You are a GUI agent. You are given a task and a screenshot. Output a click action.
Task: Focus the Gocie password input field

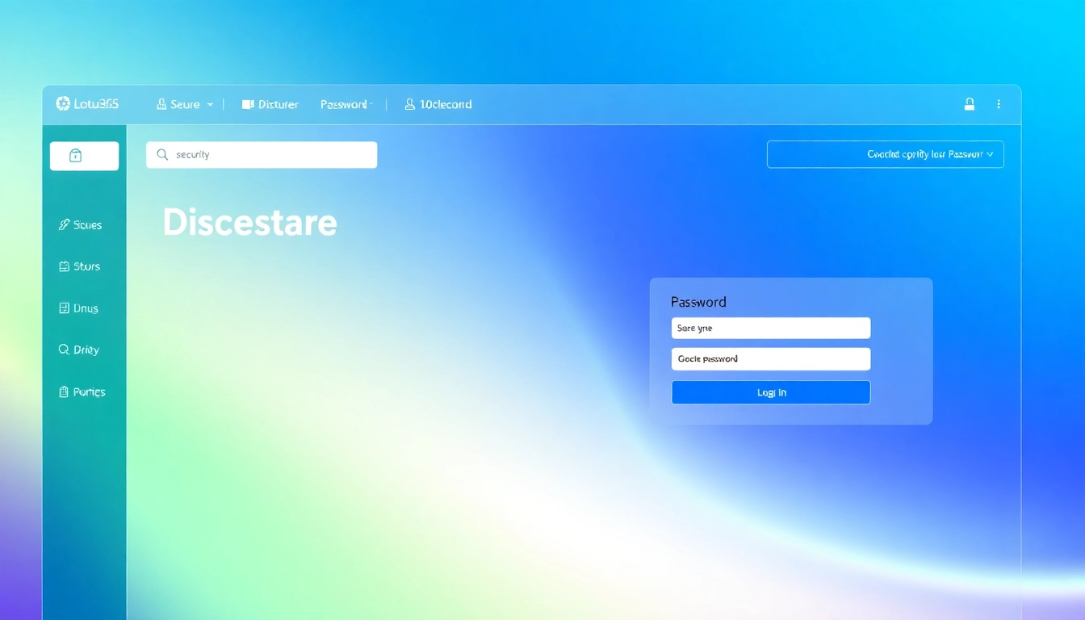771,358
